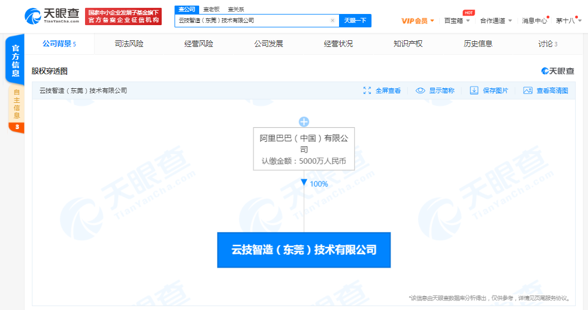588x310 pixels.
Task: Select the 查公司 search tab
Action: point(187,9)
